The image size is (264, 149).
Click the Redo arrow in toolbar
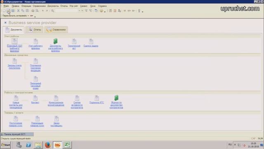pyautogui.click(x=47, y=11)
